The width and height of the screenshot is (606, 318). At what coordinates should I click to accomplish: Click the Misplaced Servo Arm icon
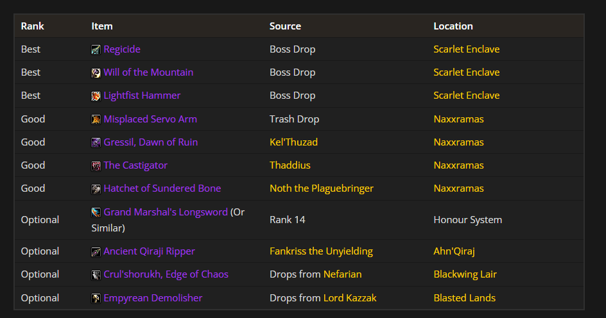96,120
